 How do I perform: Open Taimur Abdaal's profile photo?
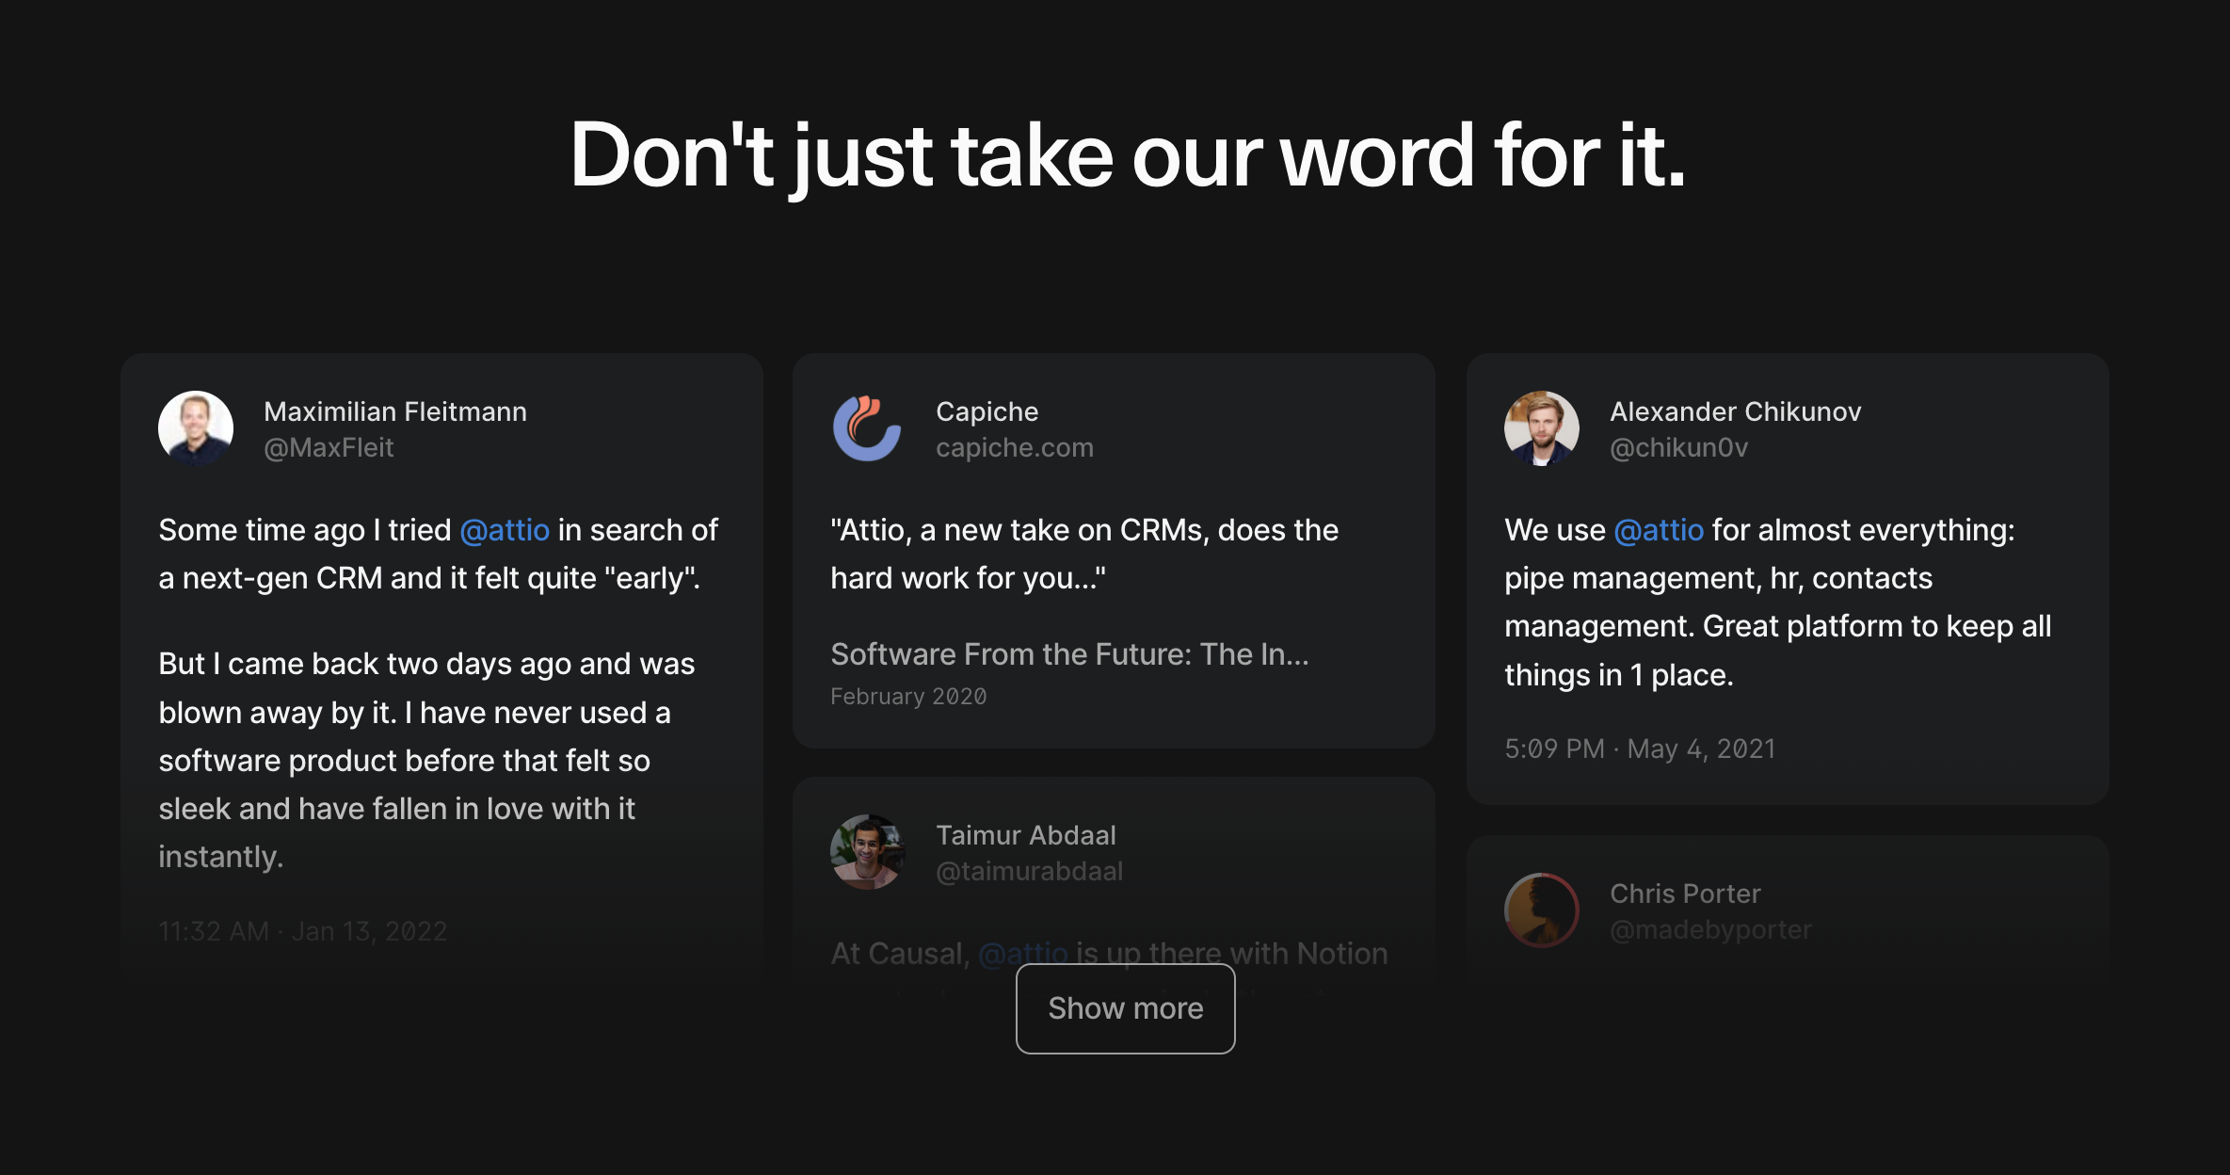867,852
